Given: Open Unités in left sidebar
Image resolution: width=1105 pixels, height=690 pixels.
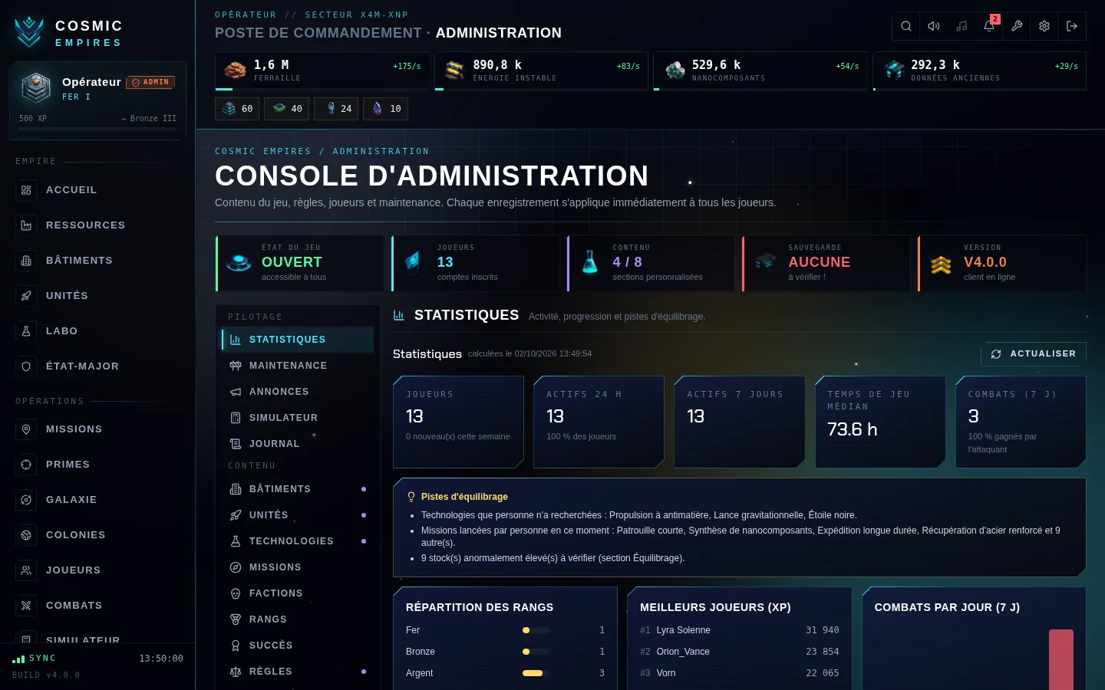Looking at the screenshot, I should click(97, 296).
